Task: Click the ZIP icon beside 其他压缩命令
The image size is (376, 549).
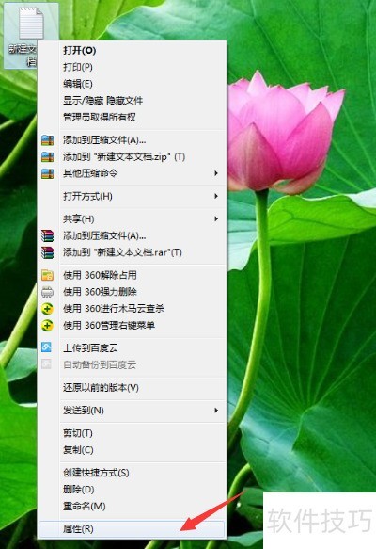Action: coord(48,173)
